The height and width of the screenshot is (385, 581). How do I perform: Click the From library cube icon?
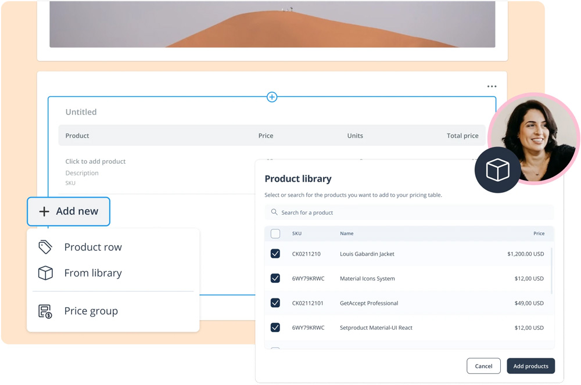pos(45,273)
